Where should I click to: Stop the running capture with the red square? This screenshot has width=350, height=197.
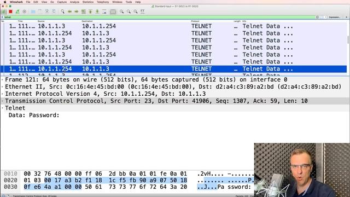click(x=10, y=11)
